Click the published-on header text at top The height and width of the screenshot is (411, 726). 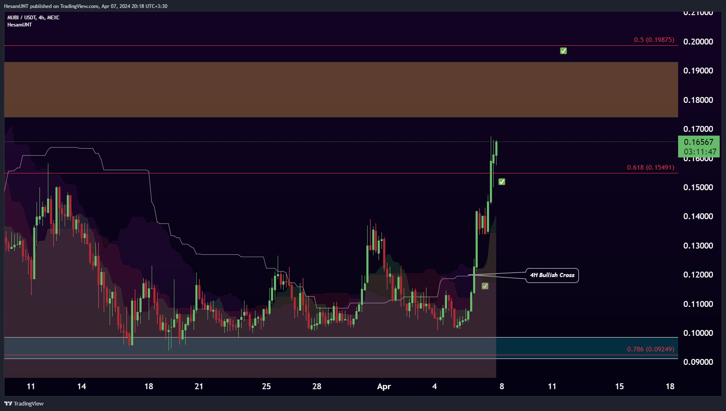pyautogui.click(x=86, y=6)
